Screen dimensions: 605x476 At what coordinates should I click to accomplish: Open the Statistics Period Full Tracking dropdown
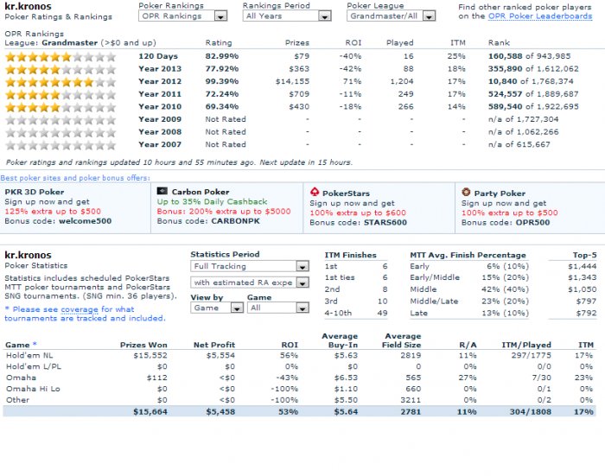(250, 266)
